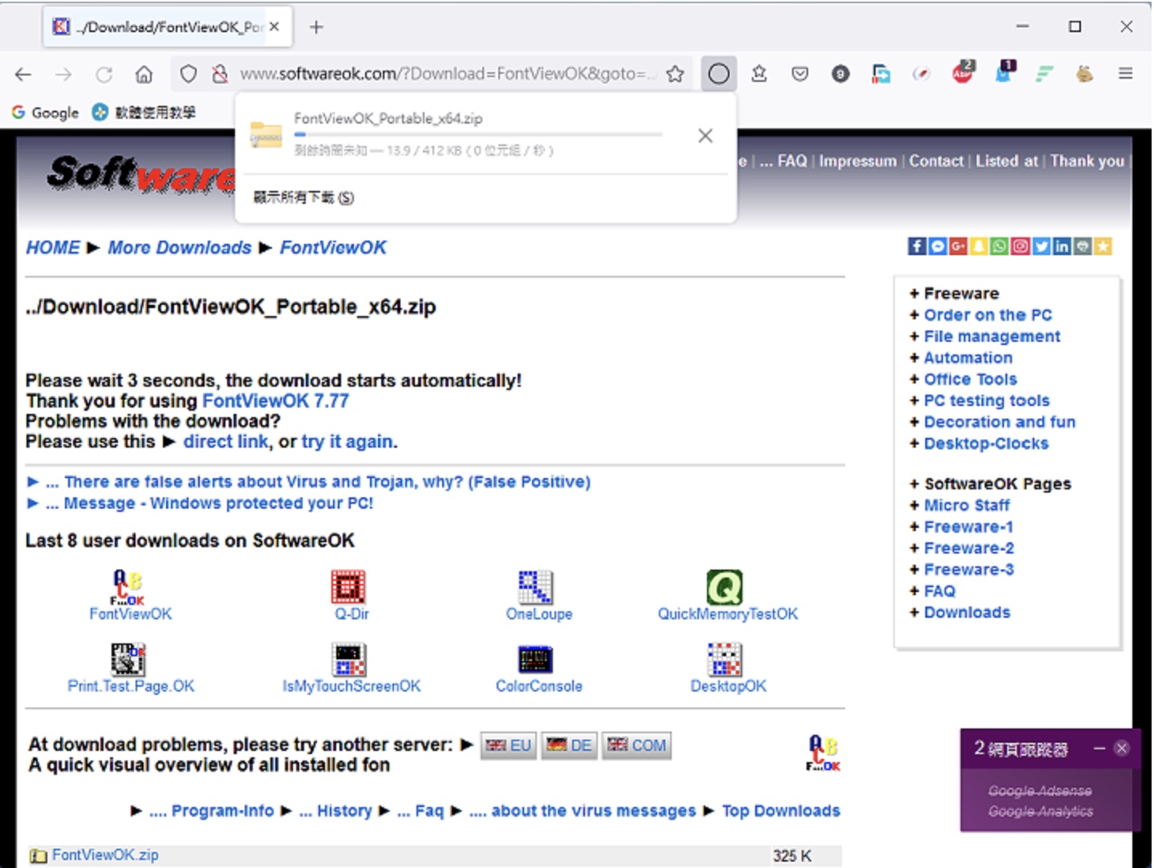
Task: Open the browser home page icon
Action: click(144, 75)
